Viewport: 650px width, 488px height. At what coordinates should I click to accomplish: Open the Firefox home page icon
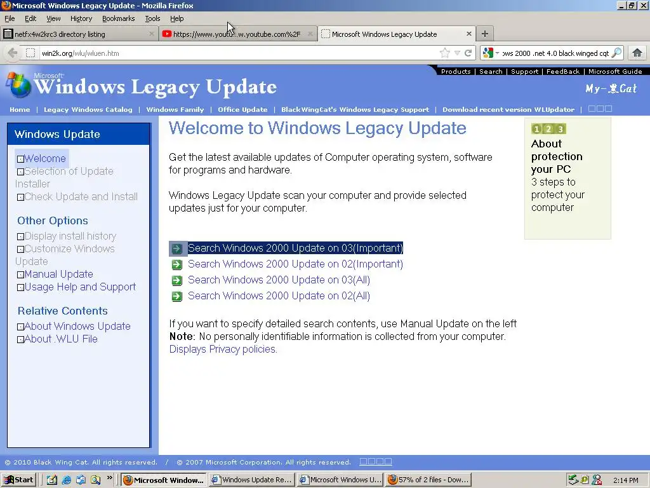637,53
